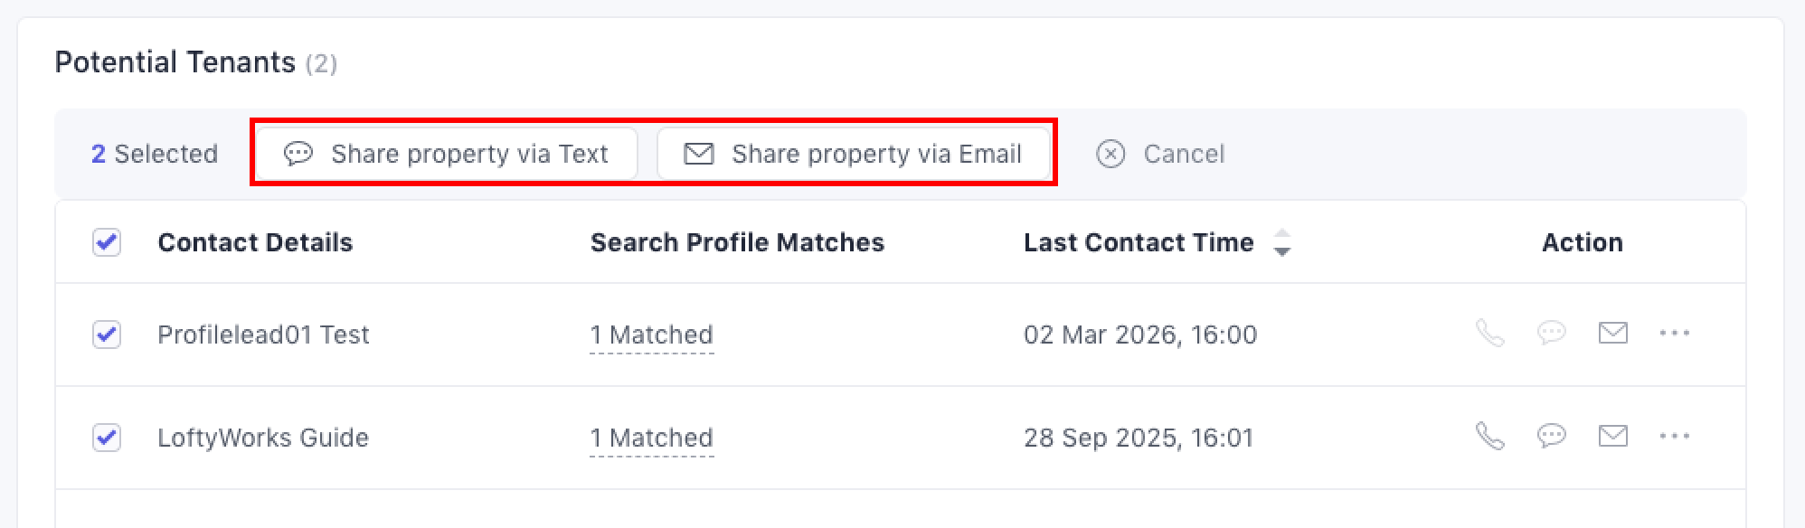1805x528 pixels.
Task: Email LoftyWorks Guide via envelope icon
Action: [x=1612, y=437]
